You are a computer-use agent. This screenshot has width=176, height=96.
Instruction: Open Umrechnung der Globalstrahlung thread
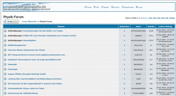tap(23, 93)
